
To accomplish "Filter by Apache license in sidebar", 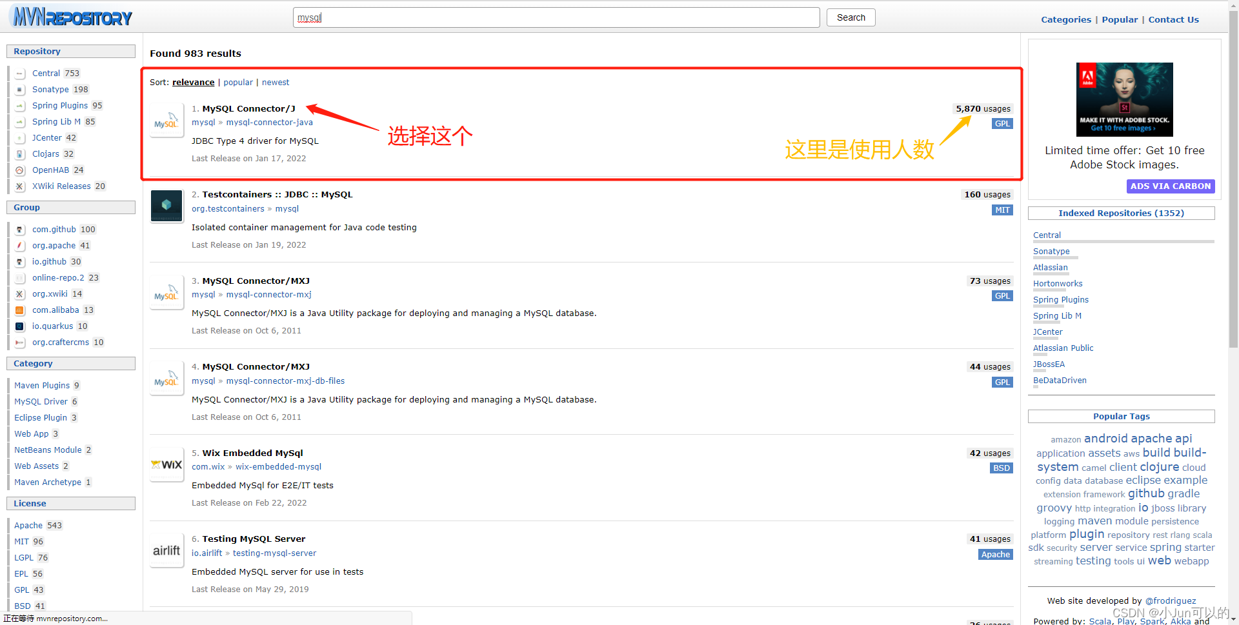I will (28, 526).
